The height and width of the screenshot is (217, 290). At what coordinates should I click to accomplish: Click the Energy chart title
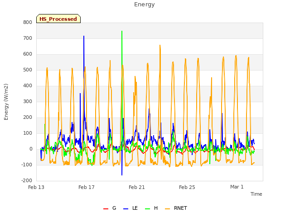(x=145, y=5)
